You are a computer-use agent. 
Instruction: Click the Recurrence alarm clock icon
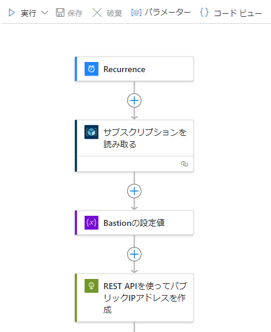pyautogui.click(x=91, y=69)
